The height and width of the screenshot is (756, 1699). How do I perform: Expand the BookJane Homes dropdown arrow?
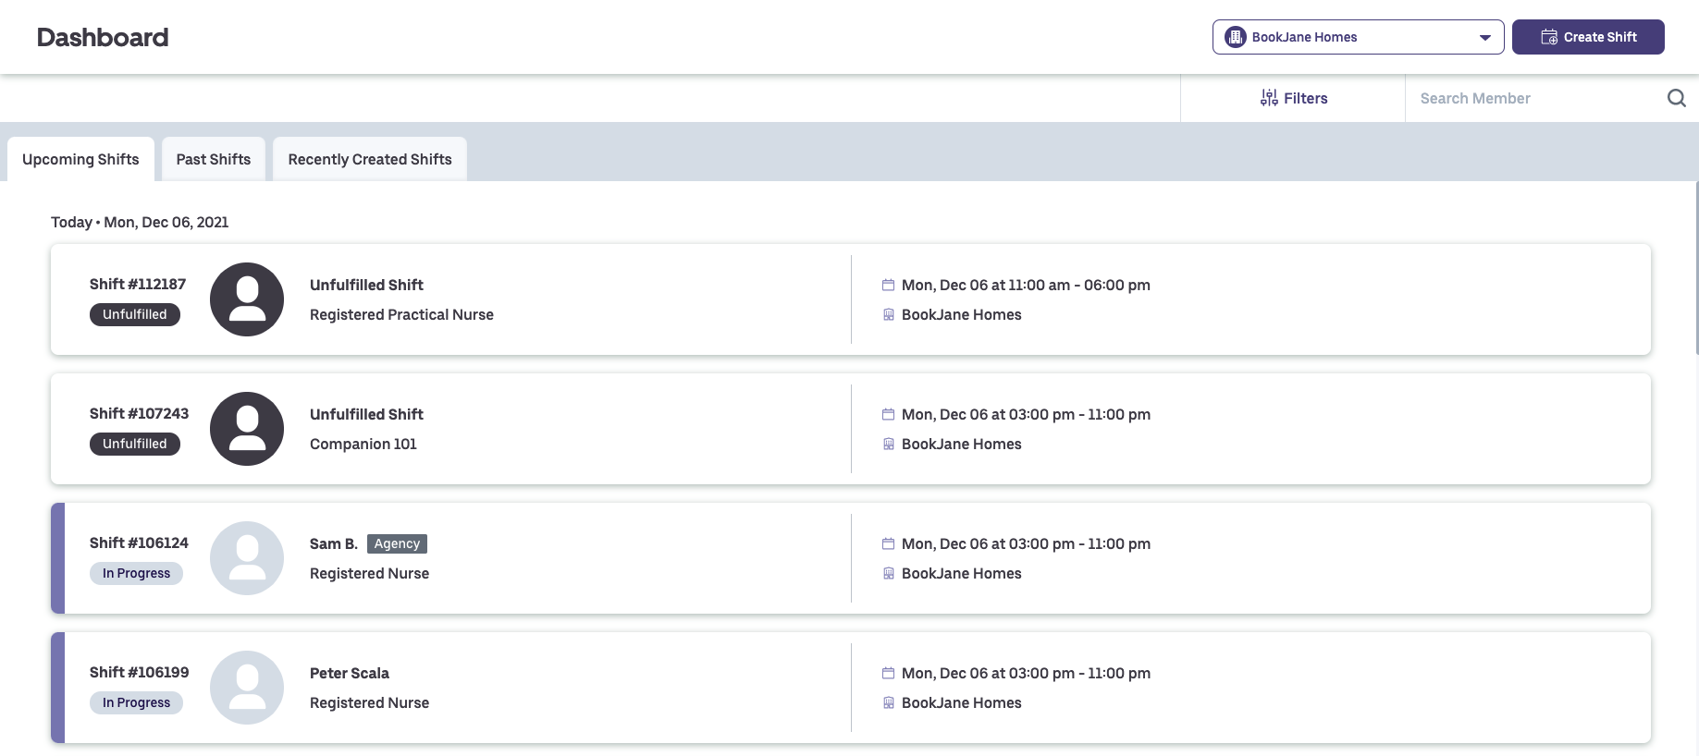1484,38
